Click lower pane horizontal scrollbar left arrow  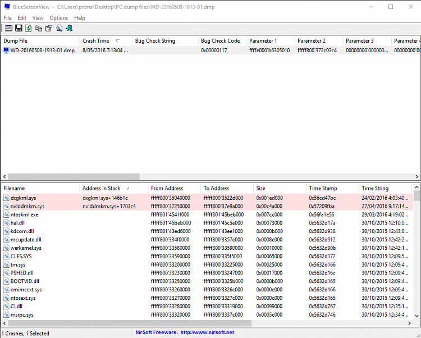click(x=4, y=323)
